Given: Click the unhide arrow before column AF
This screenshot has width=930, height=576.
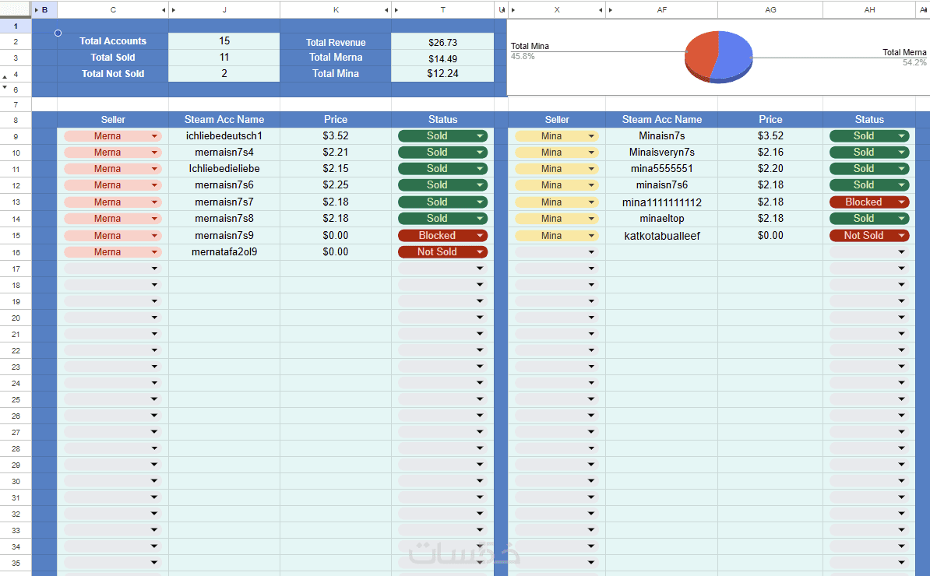Looking at the screenshot, I should pos(611,10).
